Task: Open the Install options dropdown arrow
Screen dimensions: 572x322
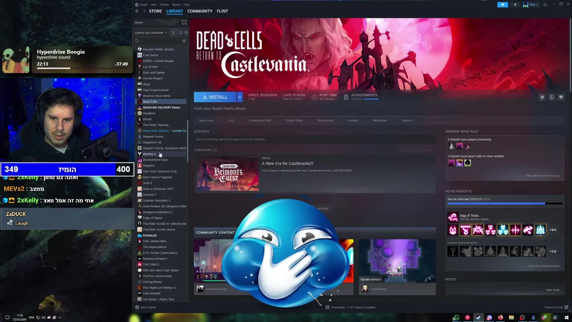Action: (240, 97)
